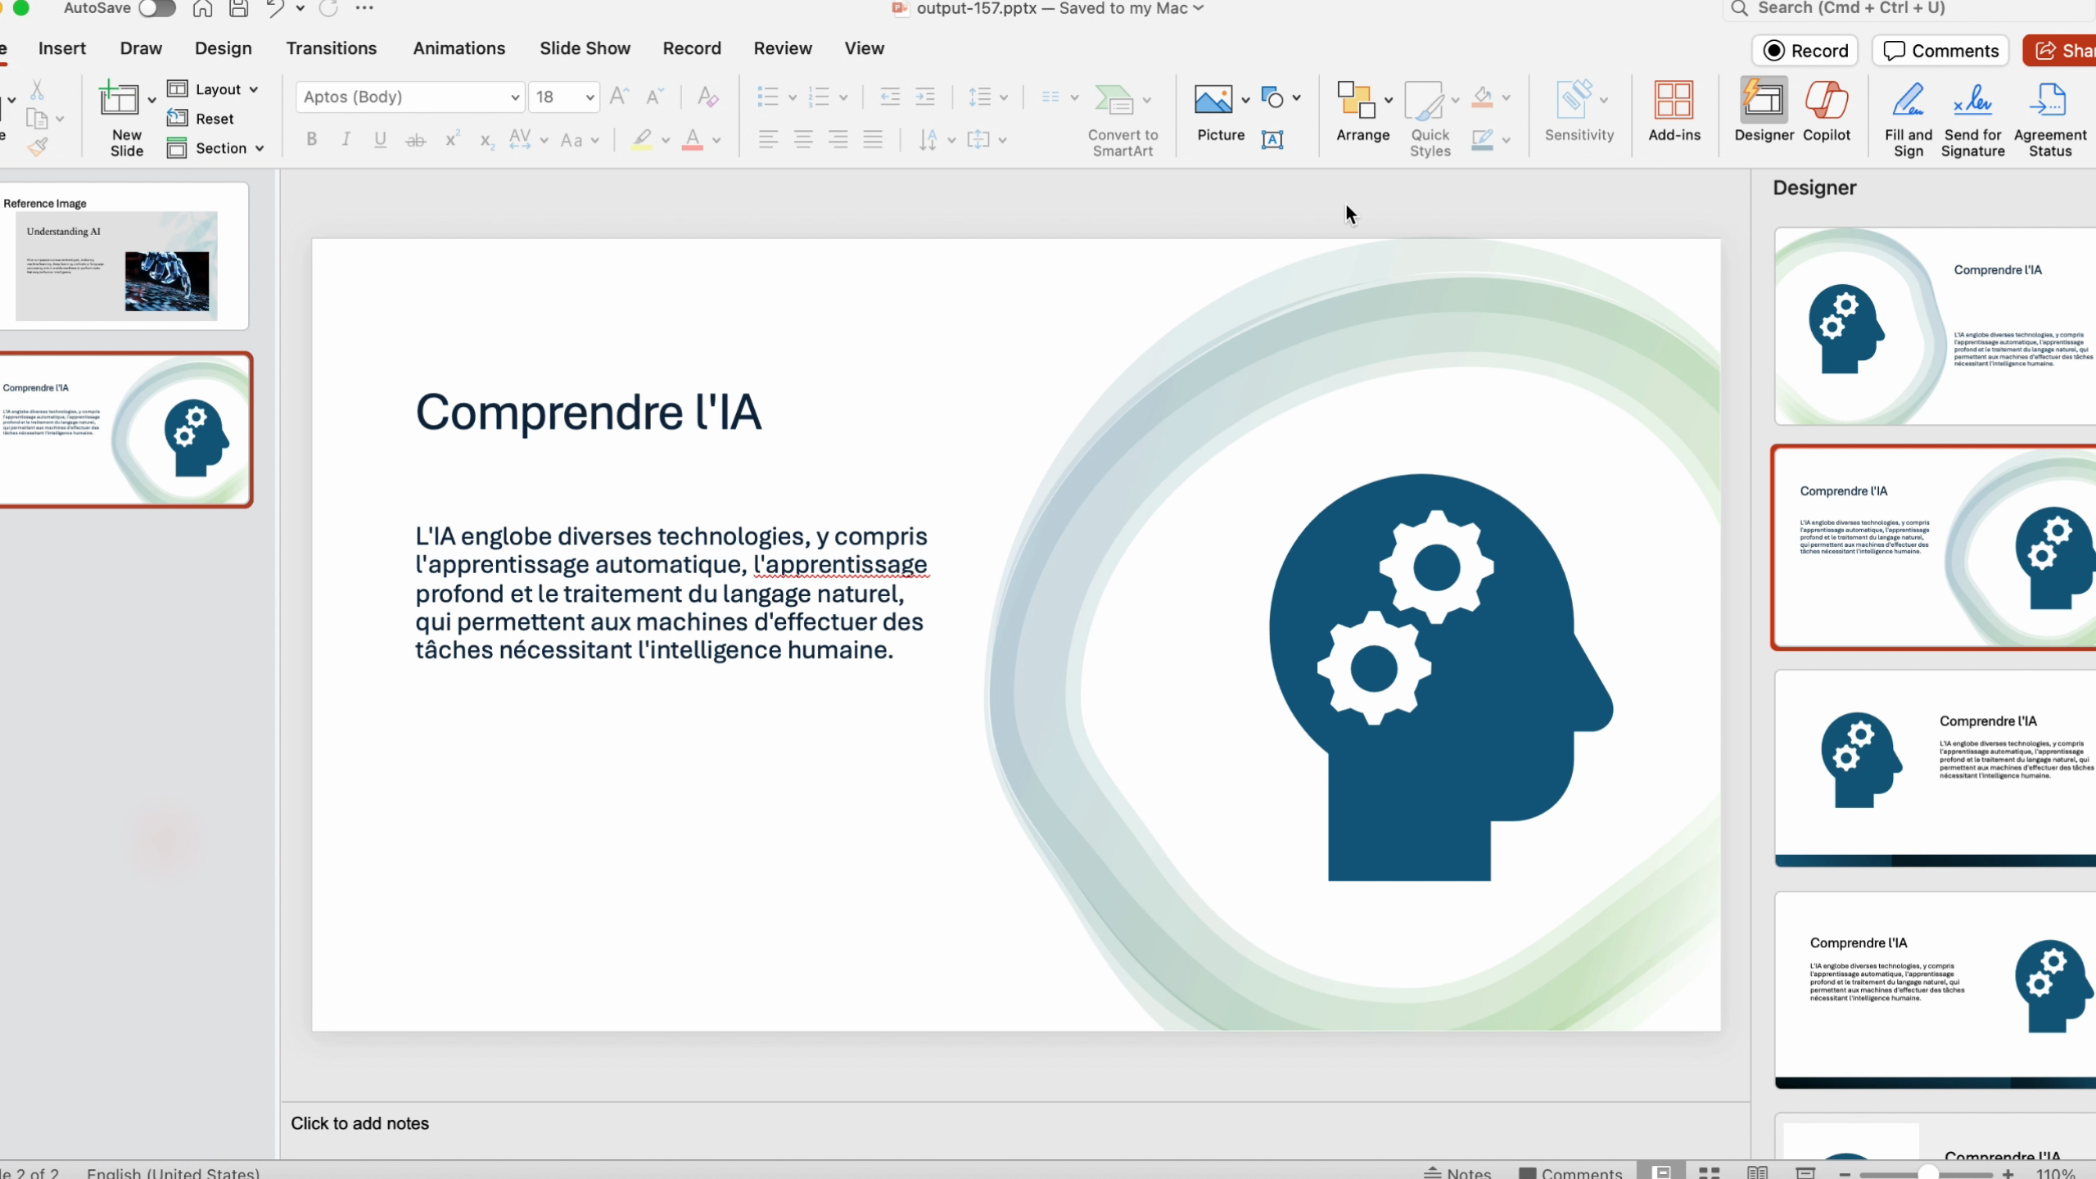2096x1179 pixels.
Task: Click the Arrange icon
Action: [x=1356, y=101]
